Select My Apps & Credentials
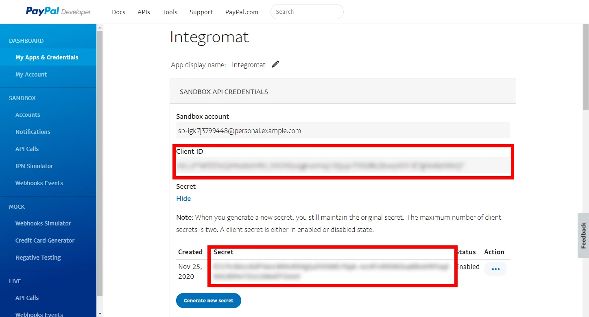Screen dimensions: 589x317 point(48,57)
